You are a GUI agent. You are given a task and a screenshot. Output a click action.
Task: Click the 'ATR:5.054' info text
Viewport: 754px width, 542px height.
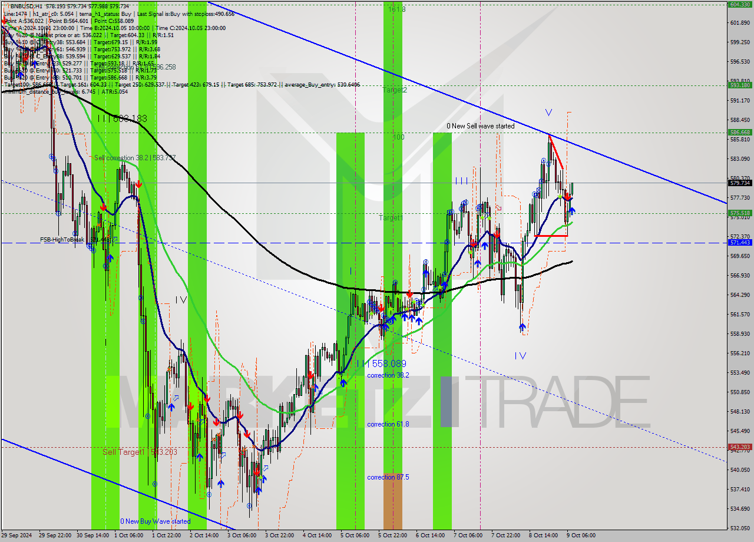(x=115, y=92)
